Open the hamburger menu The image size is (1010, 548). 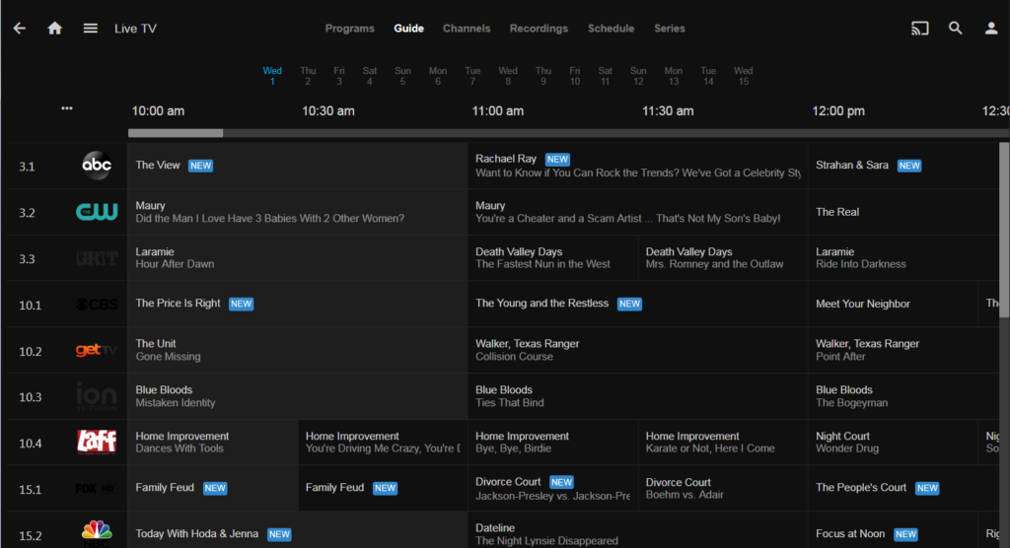(91, 29)
